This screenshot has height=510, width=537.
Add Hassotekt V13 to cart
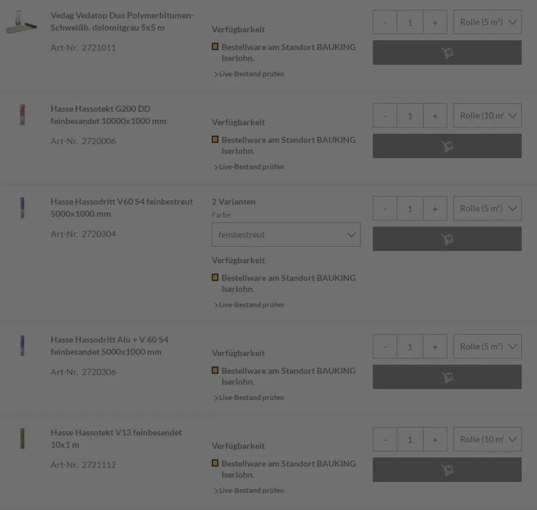(x=447, y=470)
